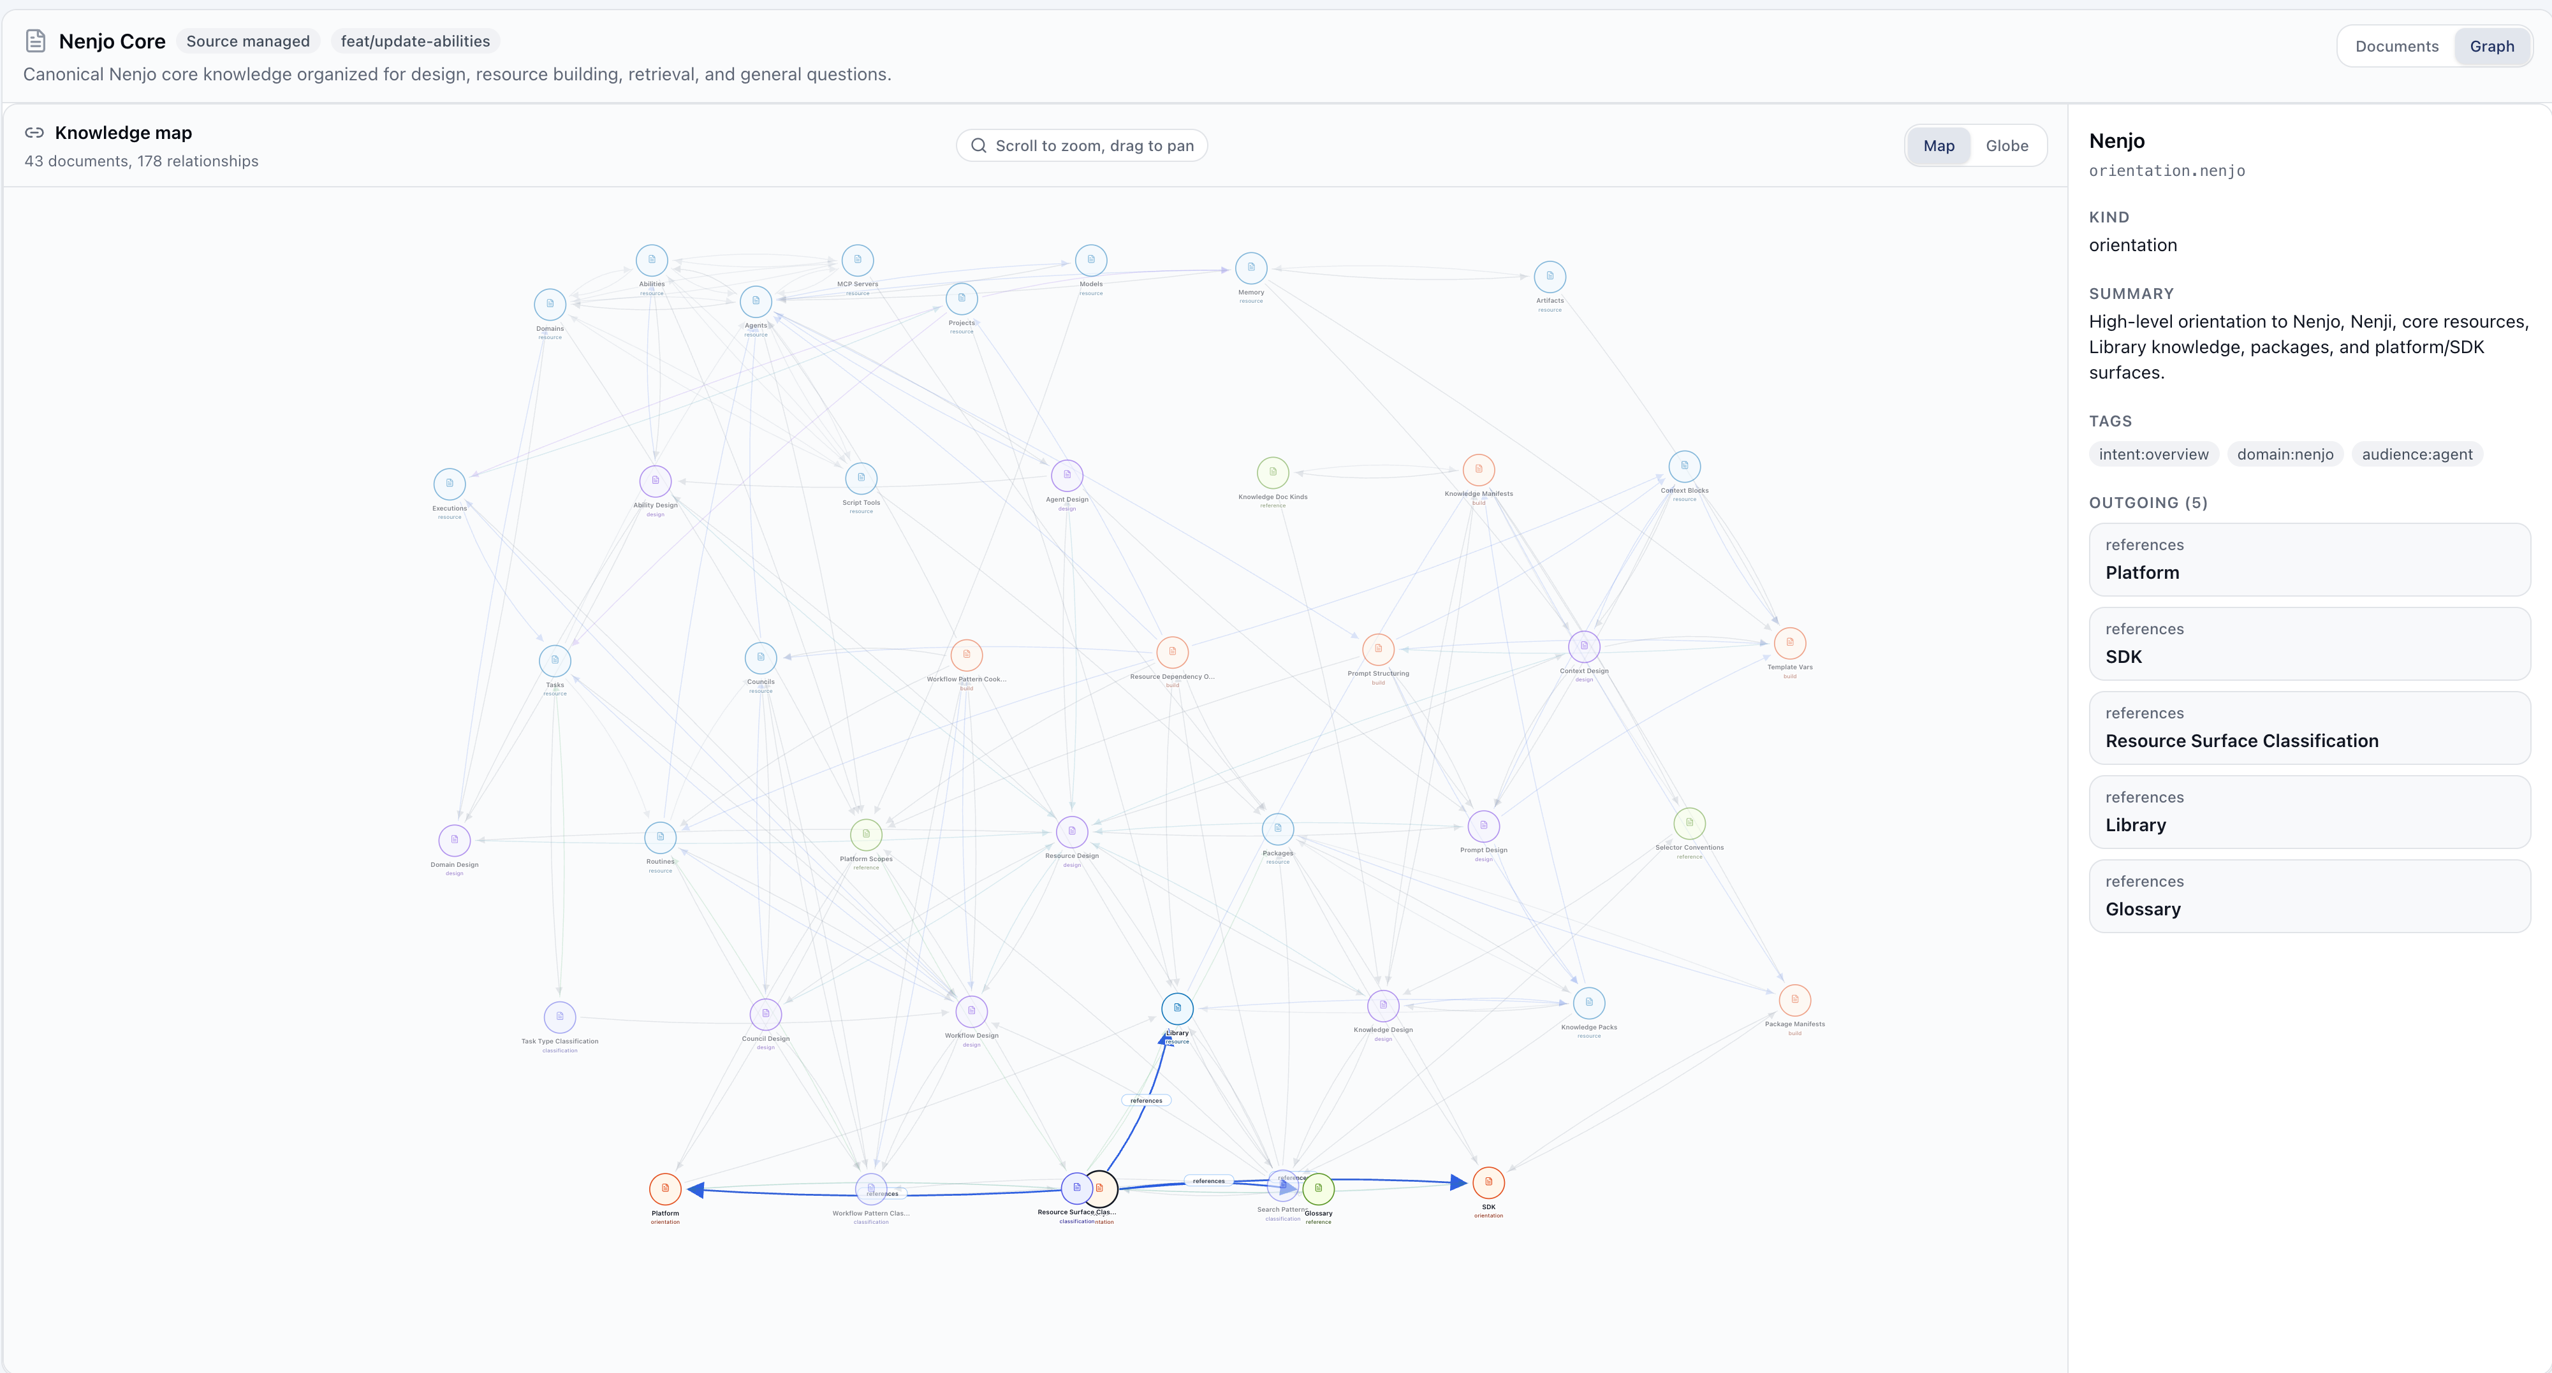Select the Workflow Pattern Cookbook node
This screenshot has height=1373, width=2552.
(x=967, y=655)
